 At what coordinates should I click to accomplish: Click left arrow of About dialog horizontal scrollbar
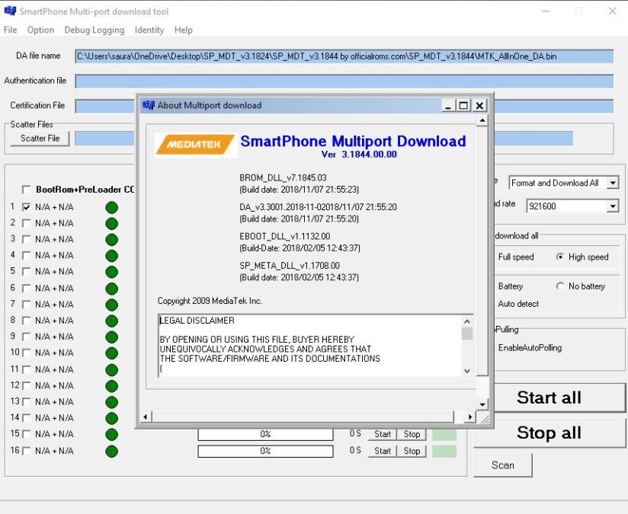[x=145, y=417]
